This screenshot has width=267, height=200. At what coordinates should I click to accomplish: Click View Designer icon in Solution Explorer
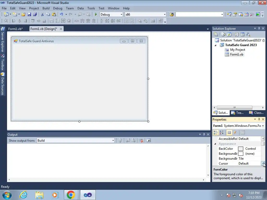(x=242, y=35)
